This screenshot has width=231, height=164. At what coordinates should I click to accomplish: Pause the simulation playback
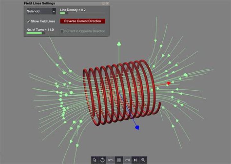pyautogui.click(x=119, y=160)
